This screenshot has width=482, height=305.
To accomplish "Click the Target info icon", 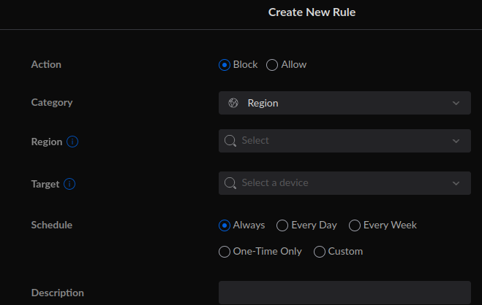I will [x=69, y=184].
